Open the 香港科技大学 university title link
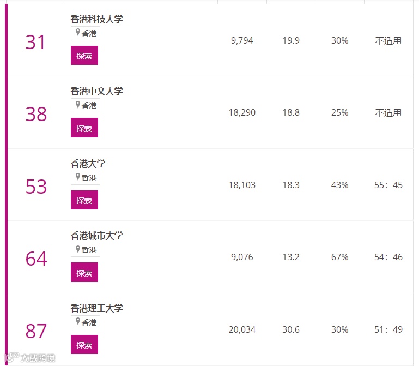419x366 pixels. (96, 19)
